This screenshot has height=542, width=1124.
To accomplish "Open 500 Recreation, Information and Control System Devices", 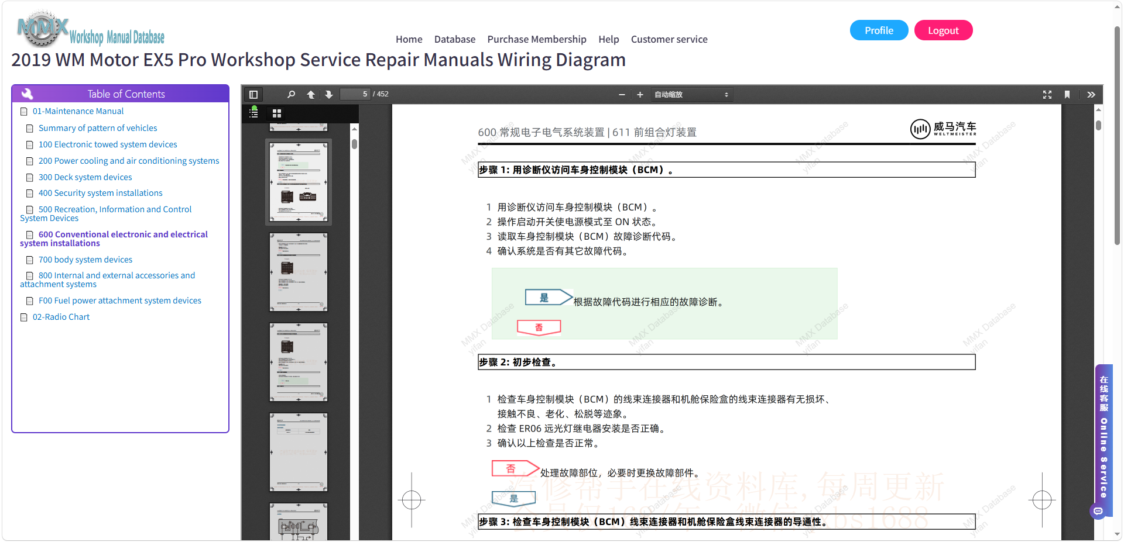I will pyautogui.click(x=106, y=213).
